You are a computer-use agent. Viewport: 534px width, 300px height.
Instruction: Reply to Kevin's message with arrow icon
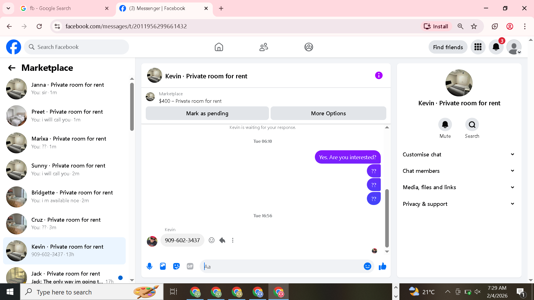tap(222, 240)
